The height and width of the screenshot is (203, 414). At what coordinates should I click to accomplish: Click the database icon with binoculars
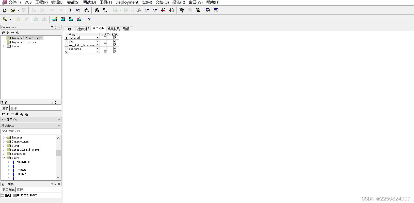point(71,19)
